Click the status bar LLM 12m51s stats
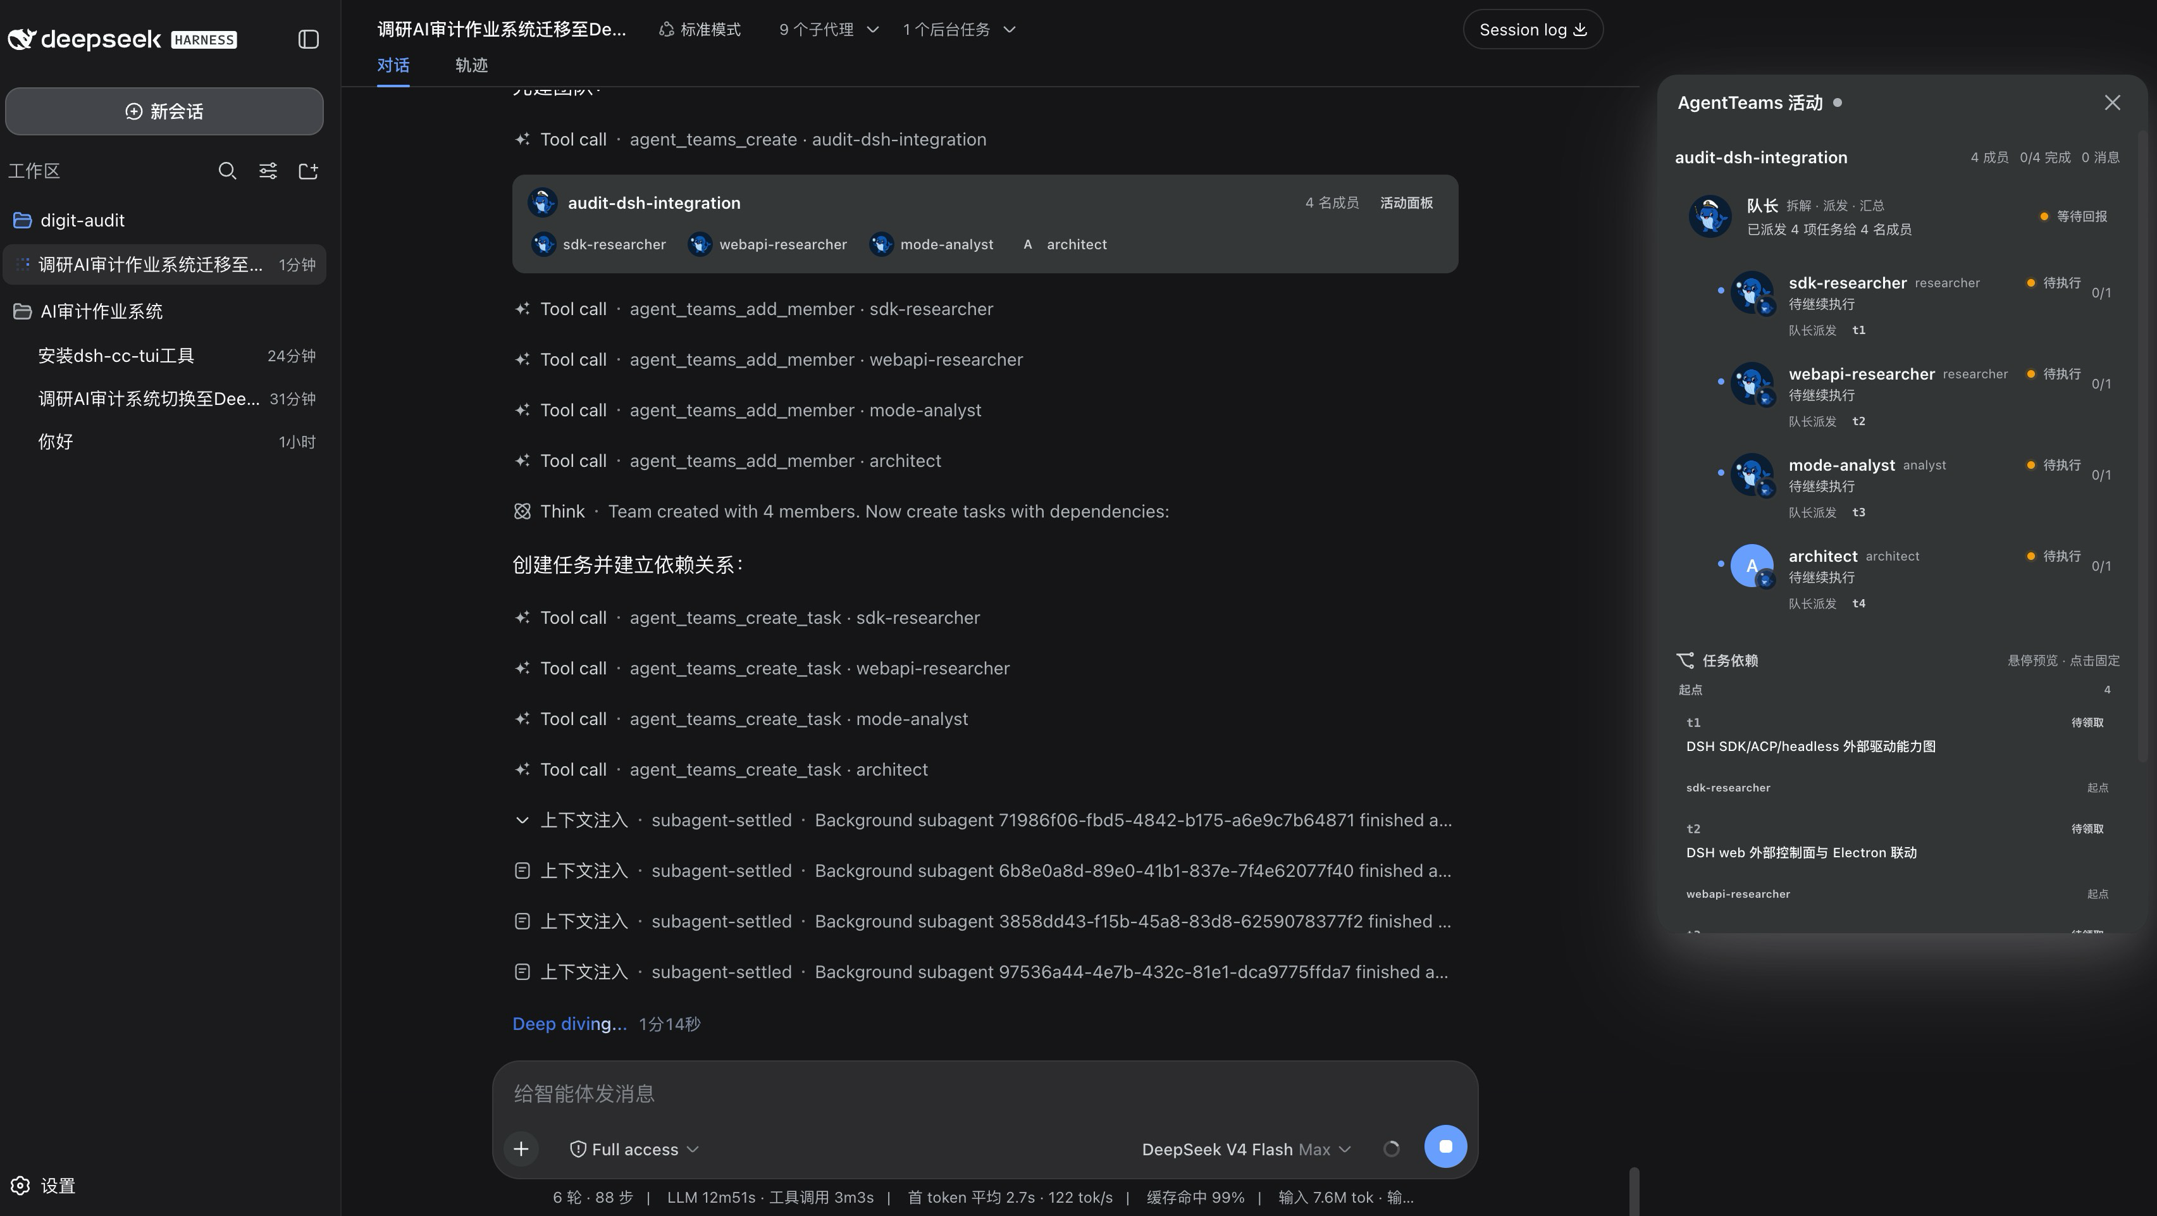The image size is (2157, 1216). coord(770,1198)
